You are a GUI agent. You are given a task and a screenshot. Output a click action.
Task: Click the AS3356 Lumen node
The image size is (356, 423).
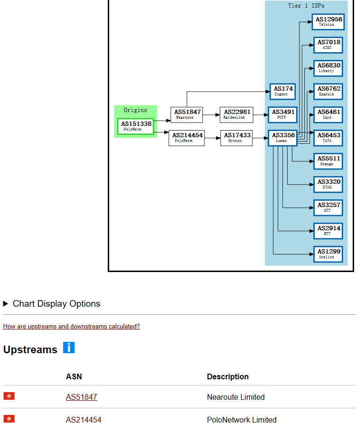click(282, 138)
